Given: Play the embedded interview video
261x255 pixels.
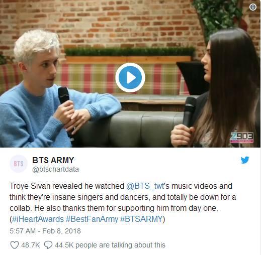Looking at the screenshot, I should pyautogui.click(x=130, y=77).
